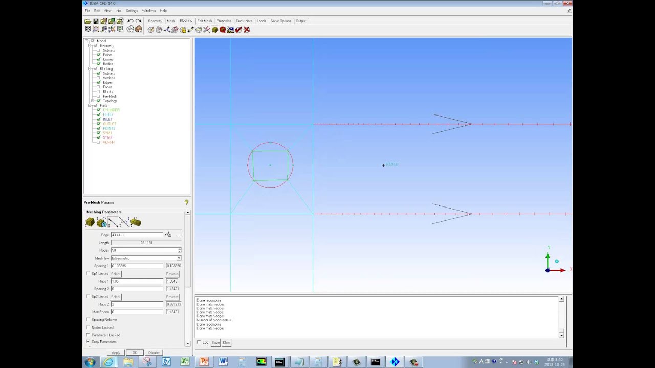Toggle the Sp2 Linked checkbox

click(88, 297)
